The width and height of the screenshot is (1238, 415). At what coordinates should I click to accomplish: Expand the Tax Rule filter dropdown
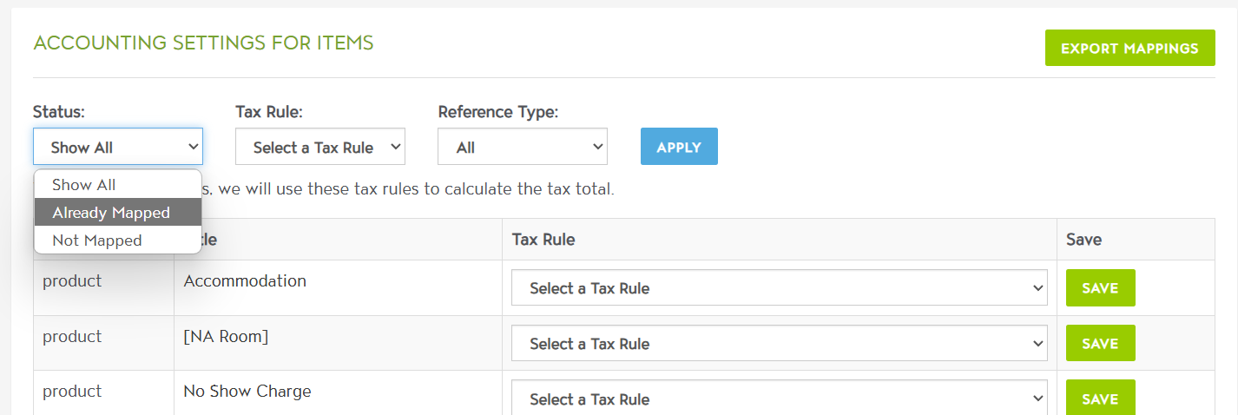click(319, 147)
